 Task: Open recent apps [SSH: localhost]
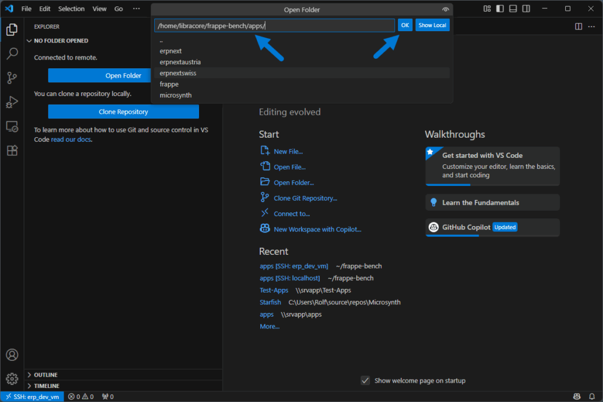[290, 278]
